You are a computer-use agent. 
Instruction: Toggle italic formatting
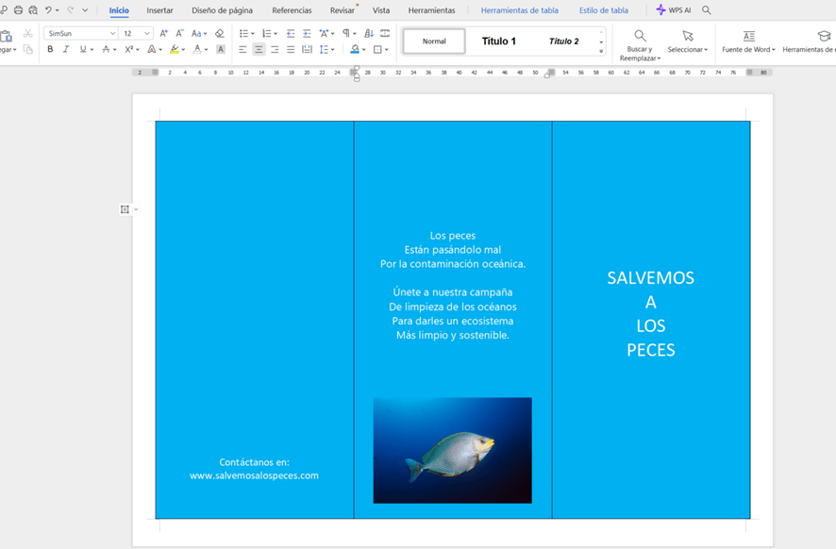(66, 49)
